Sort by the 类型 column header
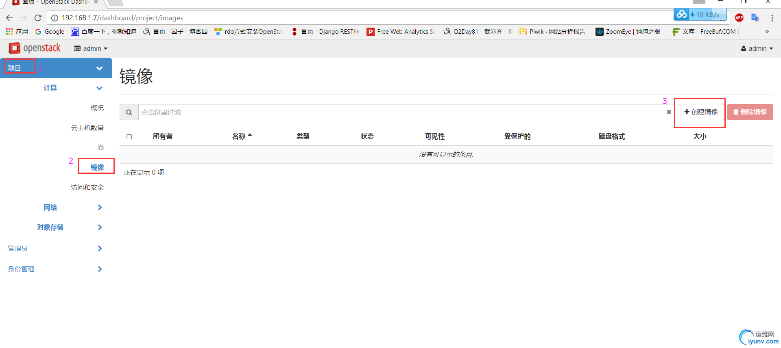Viewport: 781px width, 348px height. (x=303, y=136)
